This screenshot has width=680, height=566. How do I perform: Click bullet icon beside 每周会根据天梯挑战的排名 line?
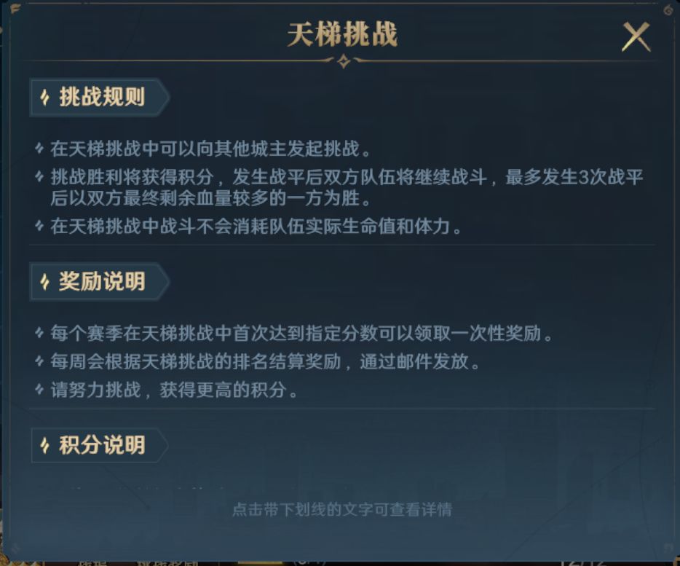point(39,361)
